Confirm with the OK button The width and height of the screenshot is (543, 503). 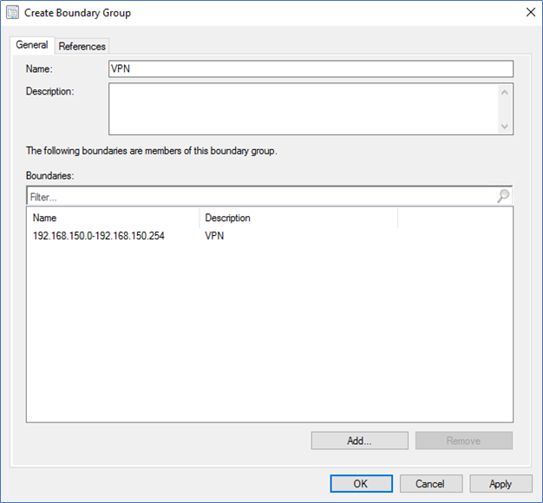[x=361, y=484]
